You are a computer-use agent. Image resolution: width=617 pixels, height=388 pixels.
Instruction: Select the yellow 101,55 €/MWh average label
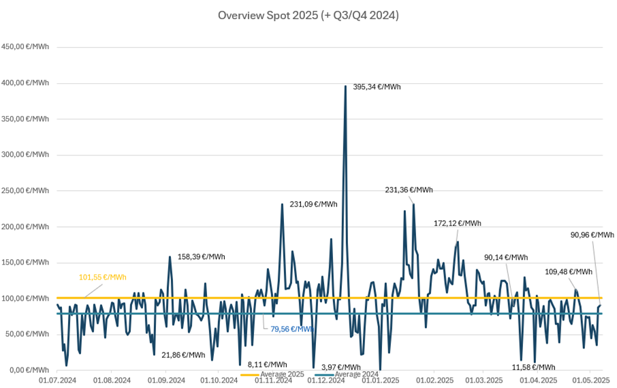coord(103,277)
